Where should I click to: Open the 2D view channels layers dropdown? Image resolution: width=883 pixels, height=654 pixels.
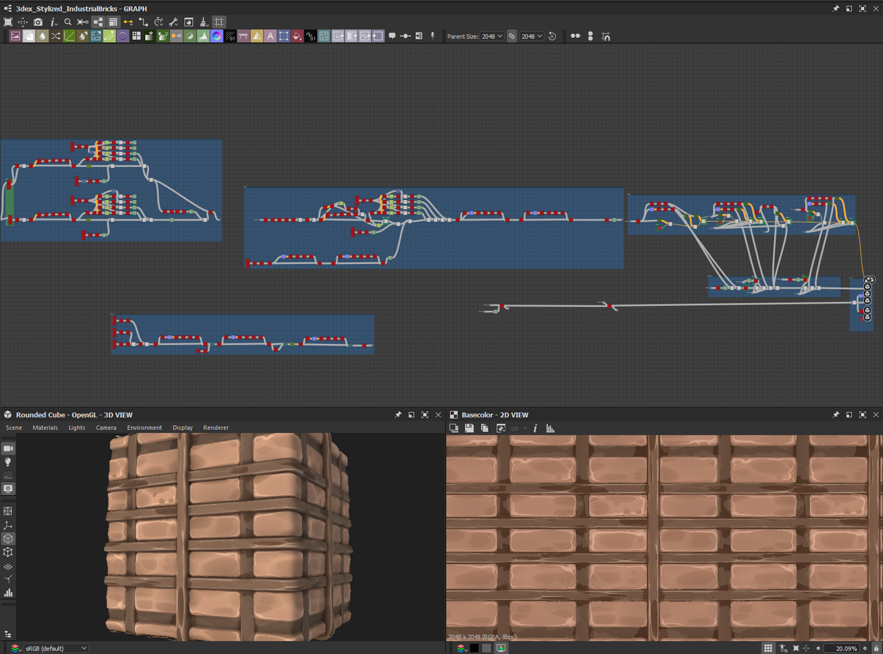[x=461, y=648]
